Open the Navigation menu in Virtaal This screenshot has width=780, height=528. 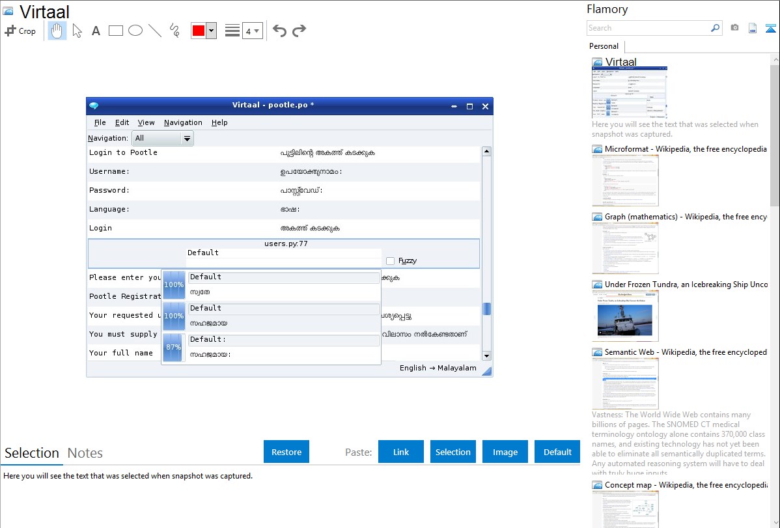(x=183, y=122)
